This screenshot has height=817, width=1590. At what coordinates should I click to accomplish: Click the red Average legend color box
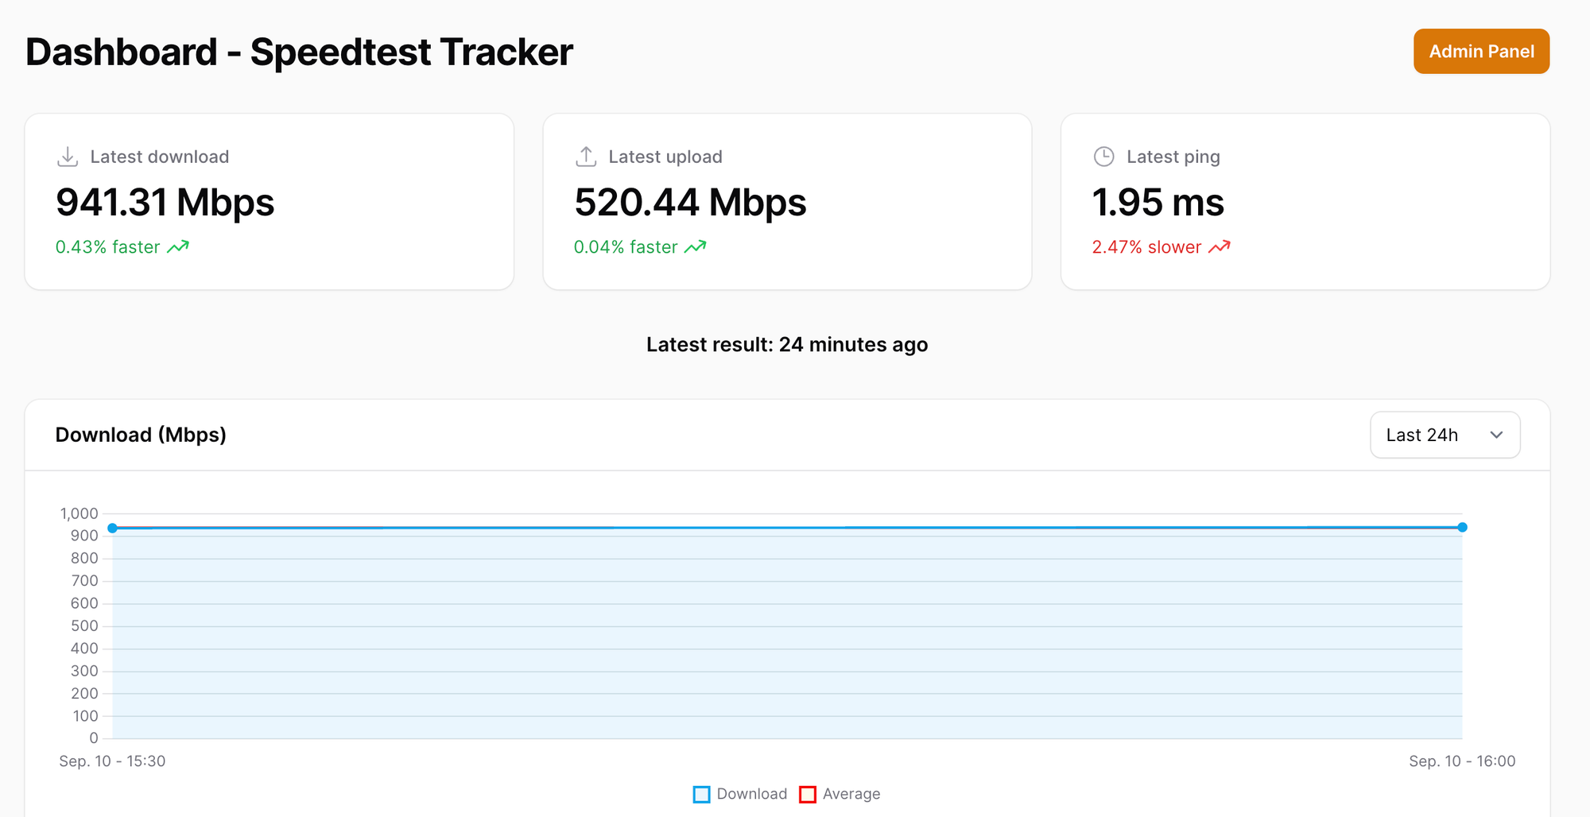point(808,795)
